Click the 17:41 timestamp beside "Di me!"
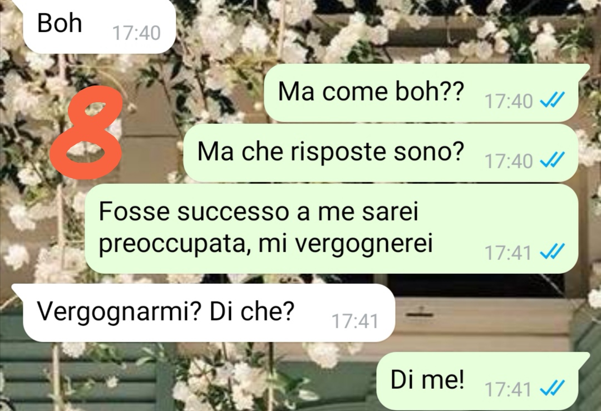601x411 pixels. point(508,389)
